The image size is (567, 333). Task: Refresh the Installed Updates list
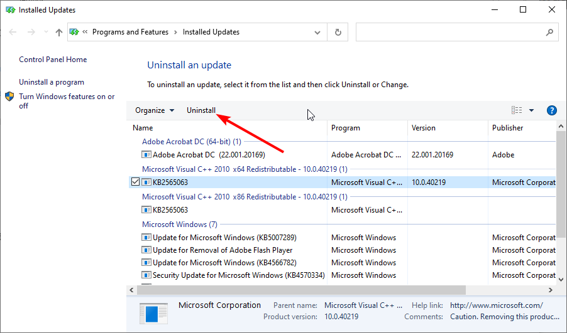(x=338, y=33)
